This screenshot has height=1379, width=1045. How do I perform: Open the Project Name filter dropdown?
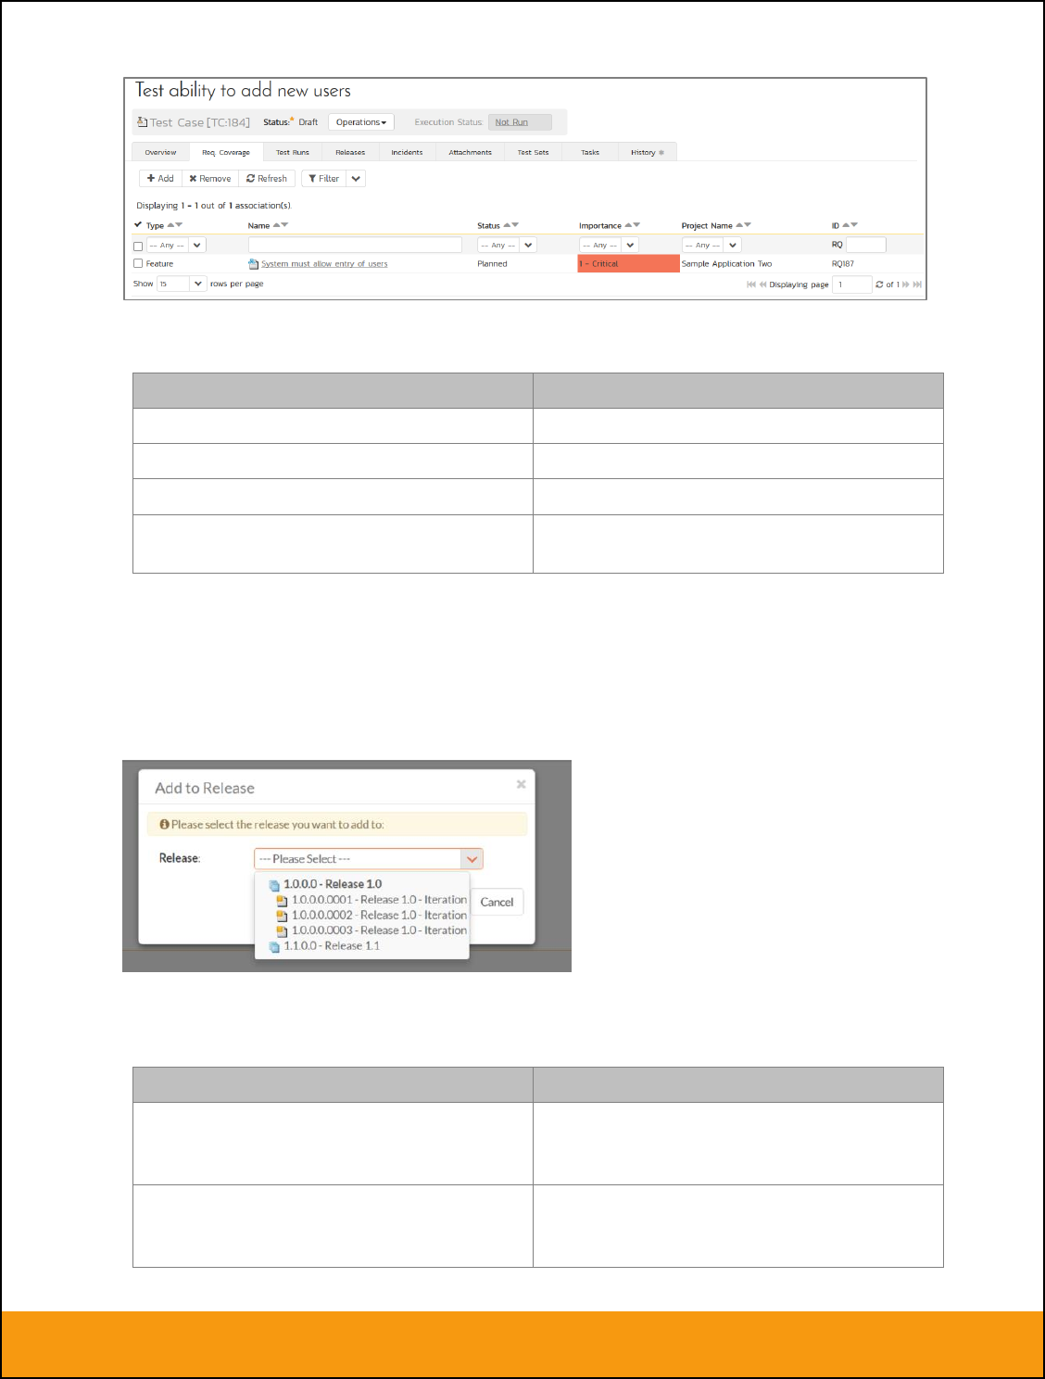point(711,246)
